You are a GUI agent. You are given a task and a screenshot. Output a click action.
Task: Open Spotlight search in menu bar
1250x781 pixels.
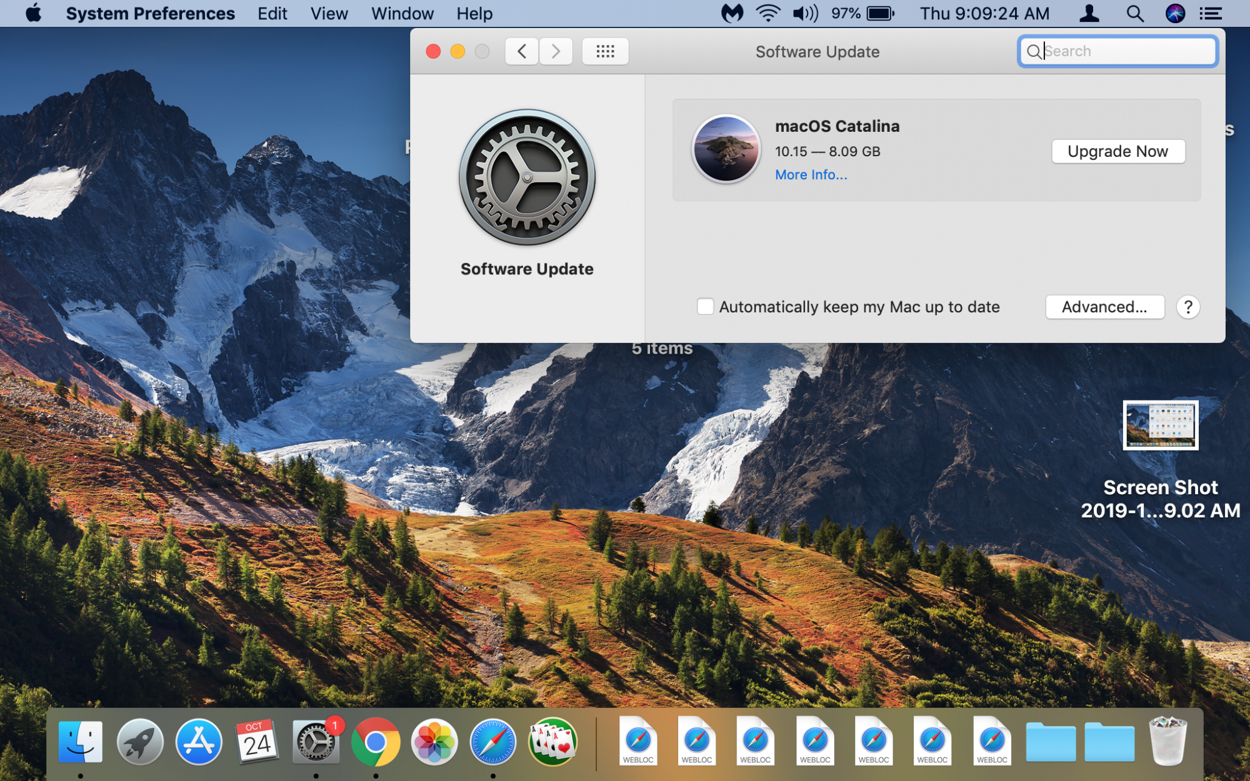(x=1135, y=13)
